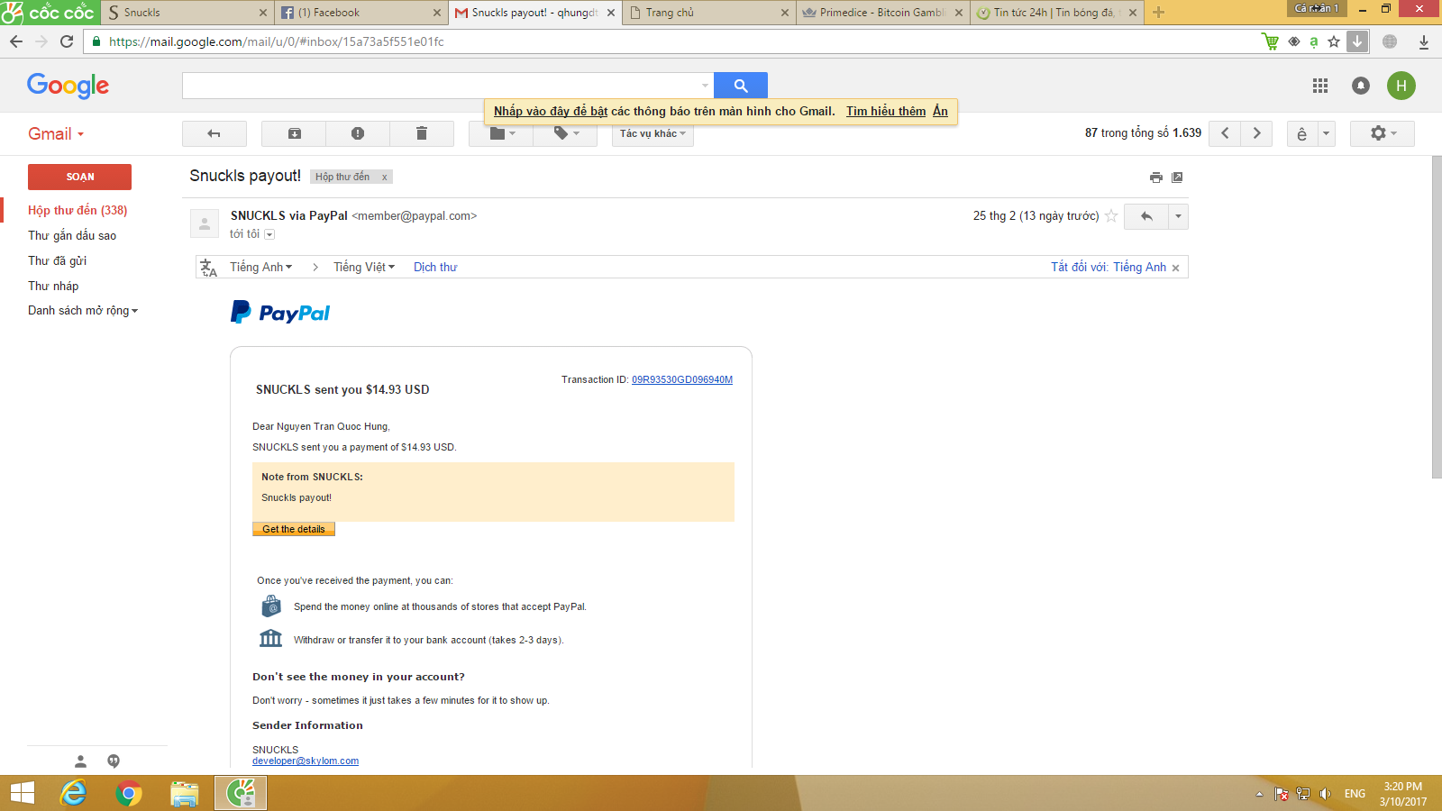This screenshot has height=811, width=1442.
Task: Open Google Chrome from the taskbar
Action: coord(129,793)
